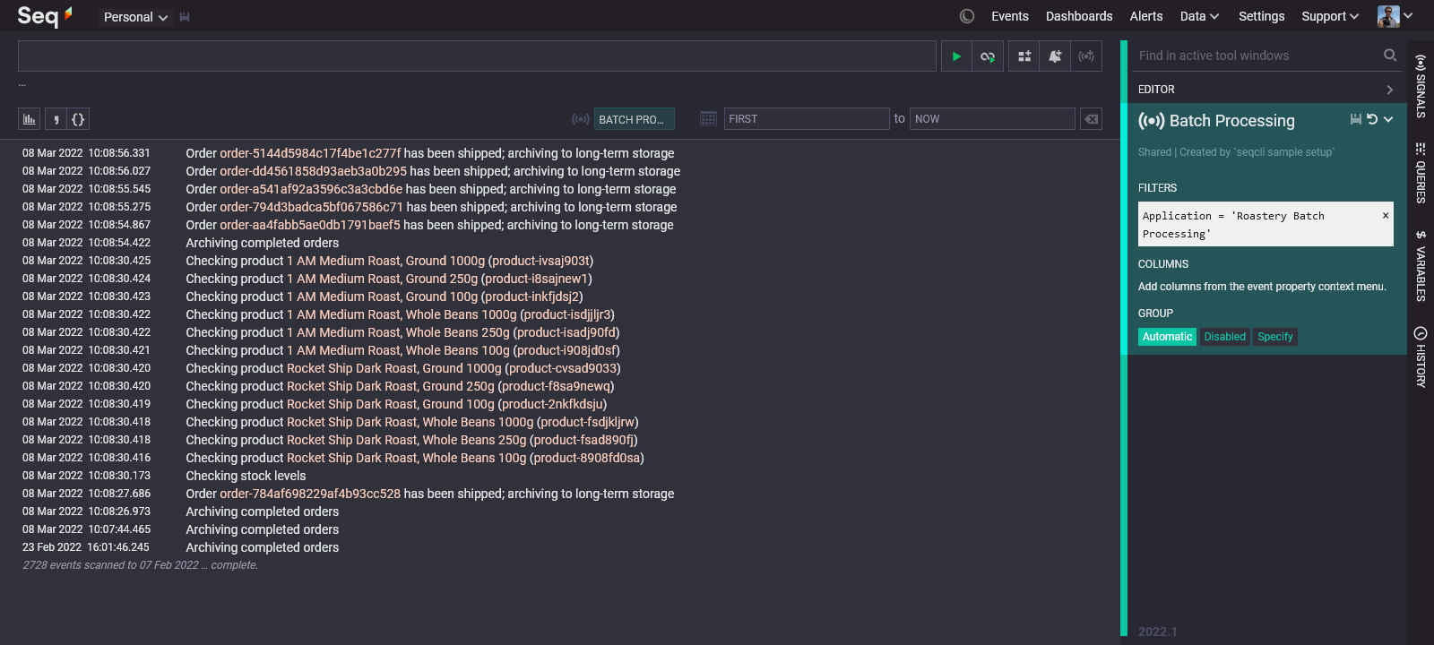The image size is (1434, 645).
Task: Click the Batch Processing signal title
Action: pyautogui.click(x=1231, y=120)
